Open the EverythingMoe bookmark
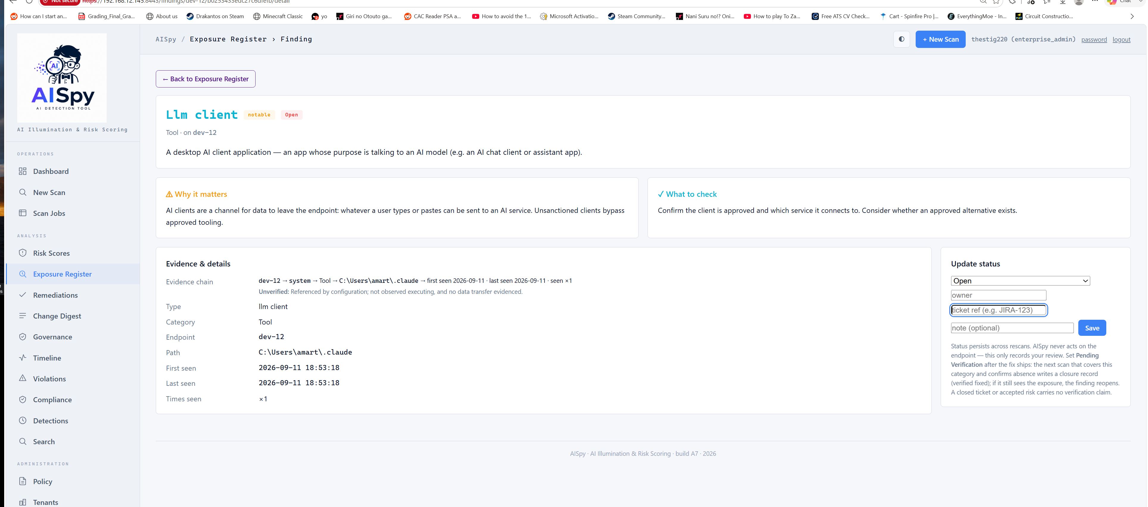The height and width of the screenshot is (507, 1148). [976, 16]
